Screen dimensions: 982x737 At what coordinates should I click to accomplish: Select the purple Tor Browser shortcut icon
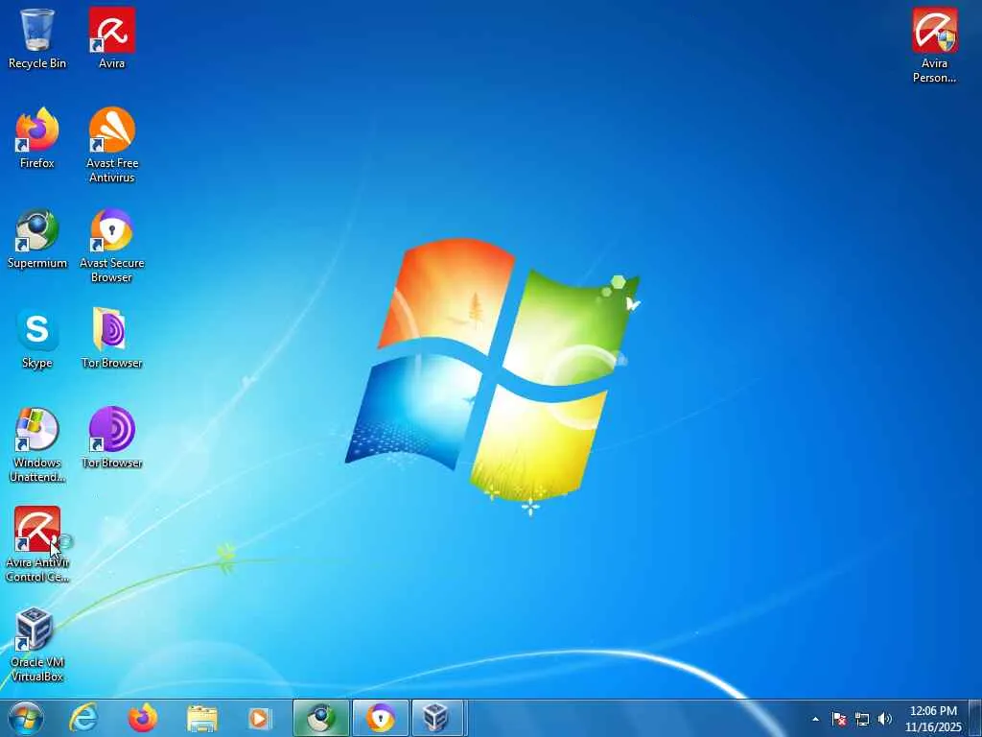(x=111, y=438)
